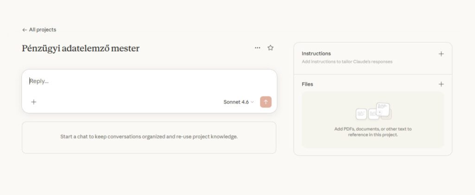Click the Start a chat hint box

[x=149, y=137]
